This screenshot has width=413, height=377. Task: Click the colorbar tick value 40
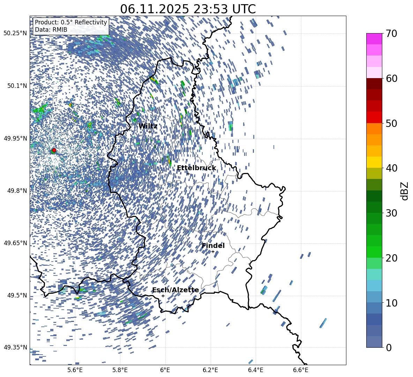pos(391,168)
